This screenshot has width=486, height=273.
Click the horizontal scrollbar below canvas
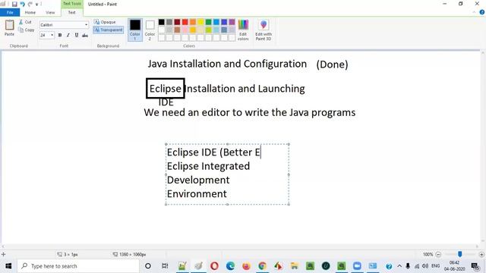240,246
